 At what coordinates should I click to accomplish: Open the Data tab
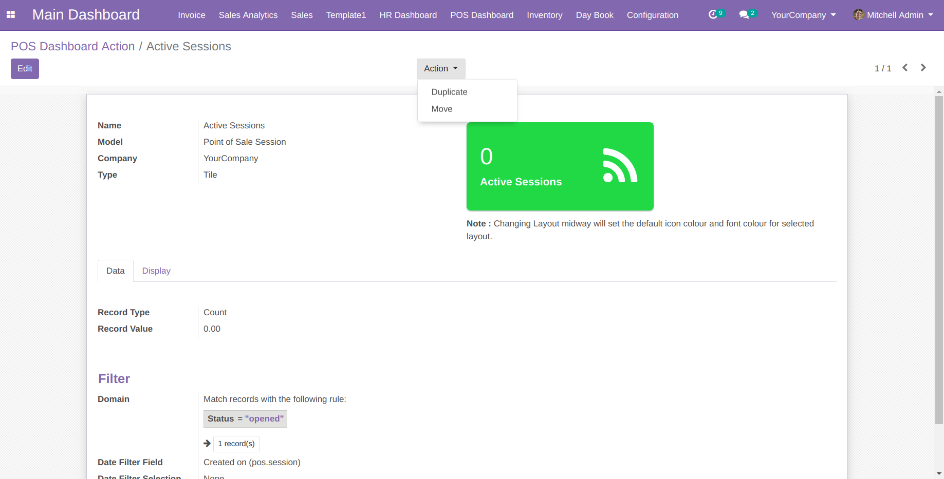tap(116, 271)
